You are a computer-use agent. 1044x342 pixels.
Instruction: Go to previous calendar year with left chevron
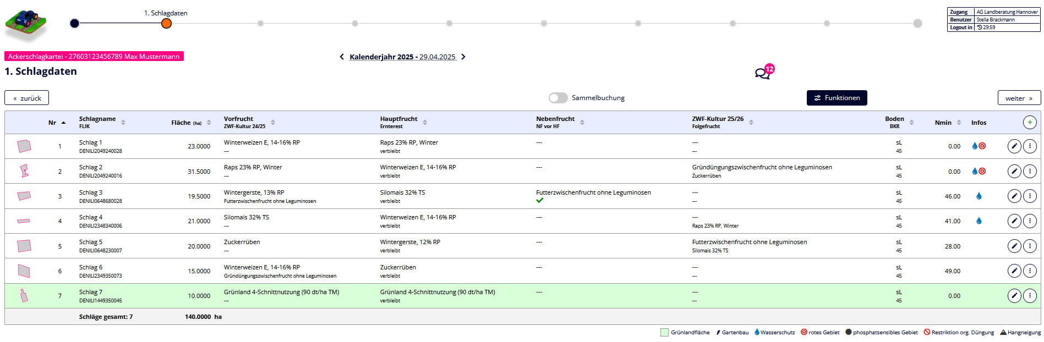[x=342, y=57]
